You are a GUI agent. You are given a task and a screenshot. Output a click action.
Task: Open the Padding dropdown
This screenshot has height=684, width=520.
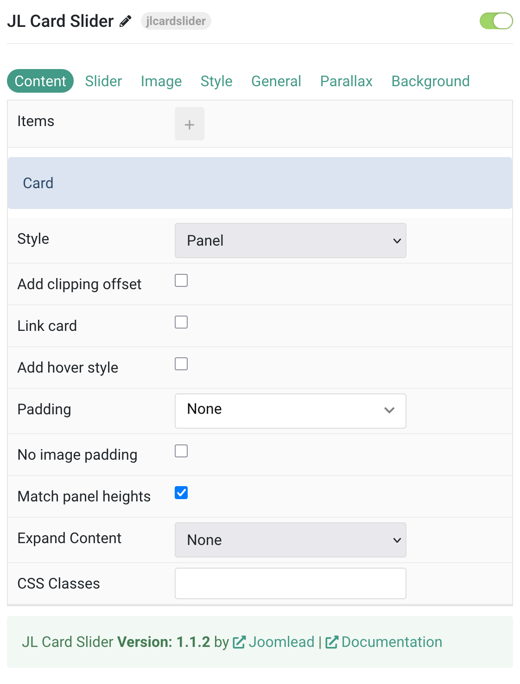291,411
